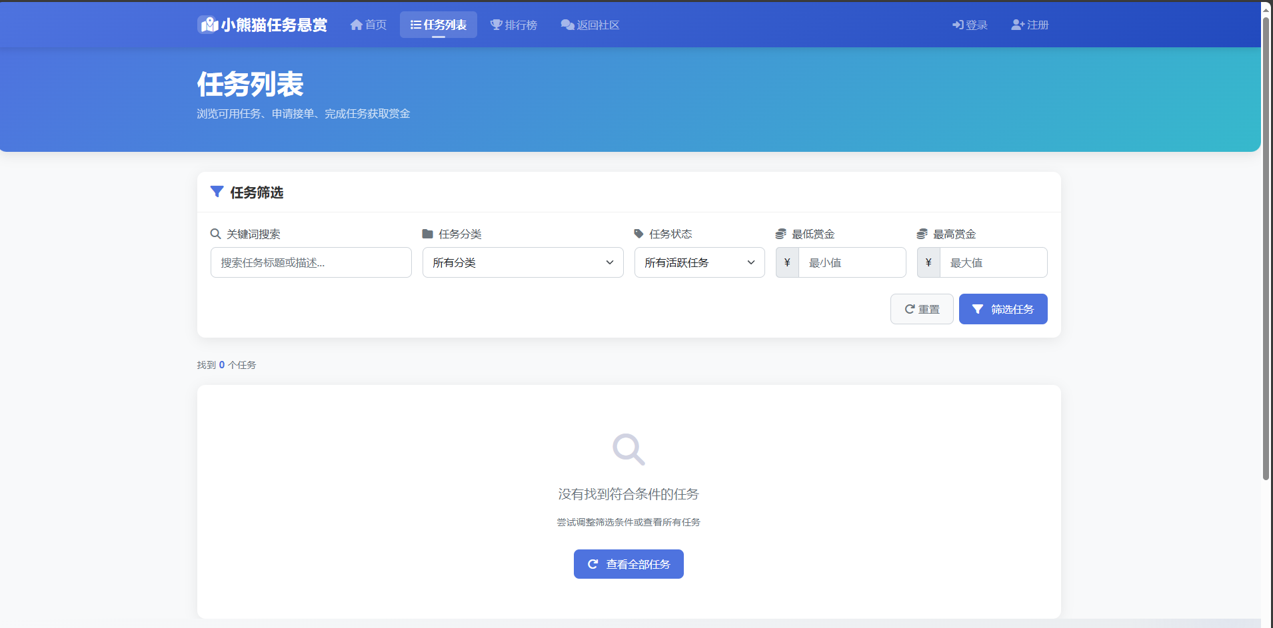Click the funnel icon beside 任务筛选 heading
Viewport: 1273px width, 628px height.
[x=217, y=192]
